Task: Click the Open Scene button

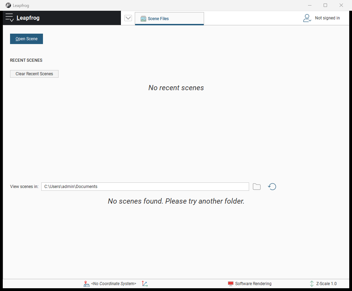Action: 26,39
